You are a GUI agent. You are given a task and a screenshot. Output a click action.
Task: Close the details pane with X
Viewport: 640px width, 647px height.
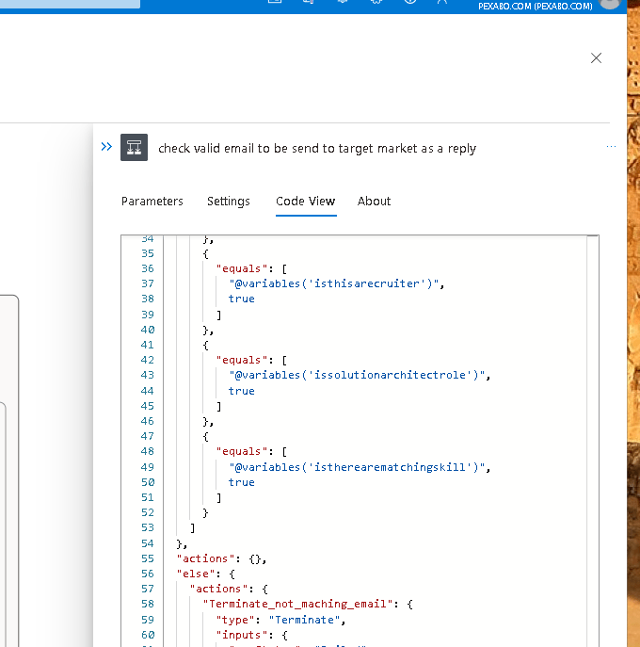pyautogui.click(x=596, y=57)
